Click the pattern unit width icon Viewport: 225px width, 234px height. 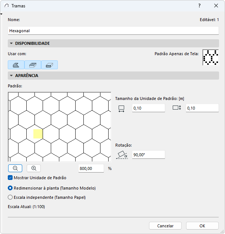click(121, 109)
